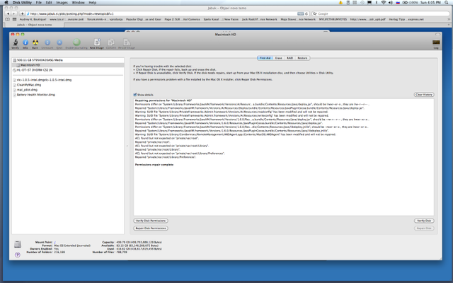Click Safari back navigation arrow

click(x=8, y=13)
